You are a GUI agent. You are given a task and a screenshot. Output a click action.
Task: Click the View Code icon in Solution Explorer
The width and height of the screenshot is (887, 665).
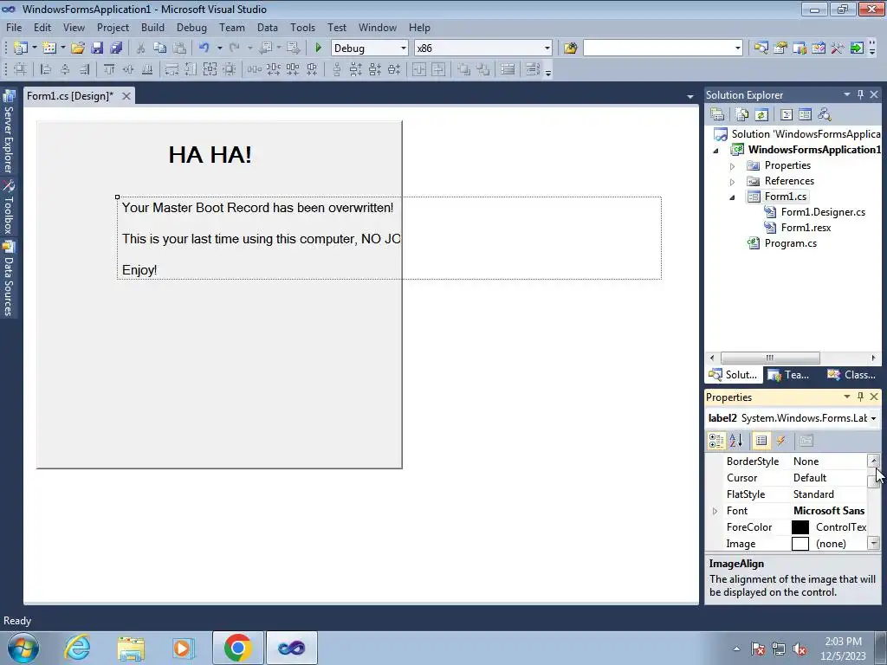pos(787,115)
